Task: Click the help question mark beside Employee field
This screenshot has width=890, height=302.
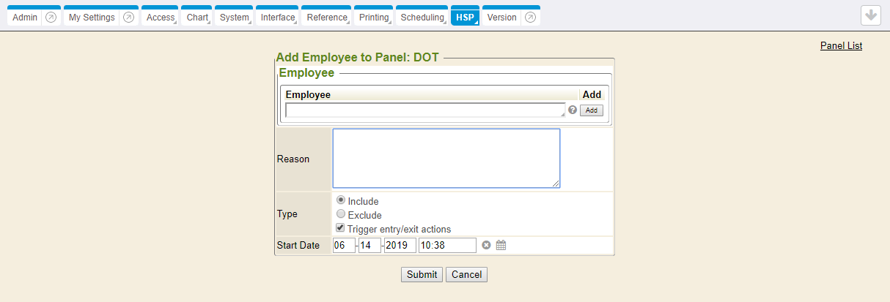Action: click(x=573, y=110)
